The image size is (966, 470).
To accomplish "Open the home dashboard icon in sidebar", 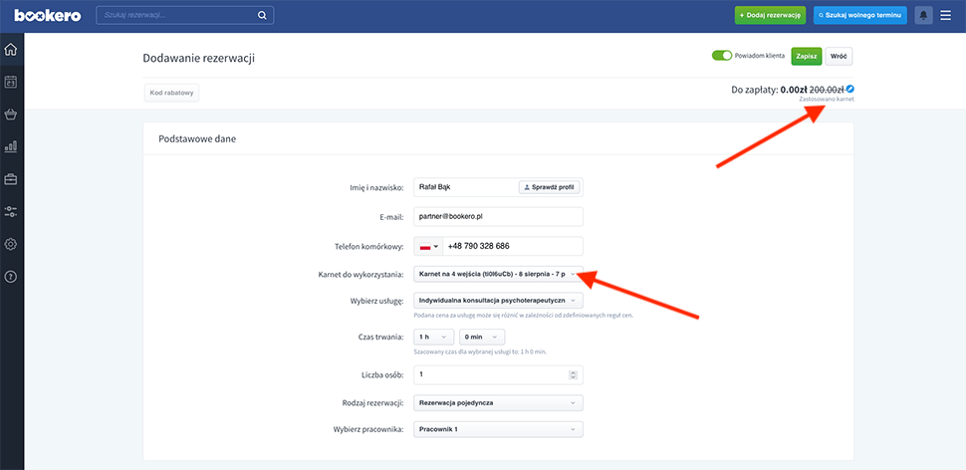I will [x=11, y=50].
